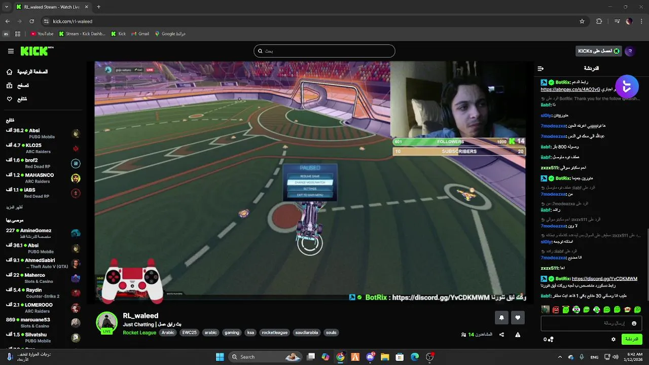Open Get KICKs button
Viewport: 649px width, 365px height.
tap(598, 51)
